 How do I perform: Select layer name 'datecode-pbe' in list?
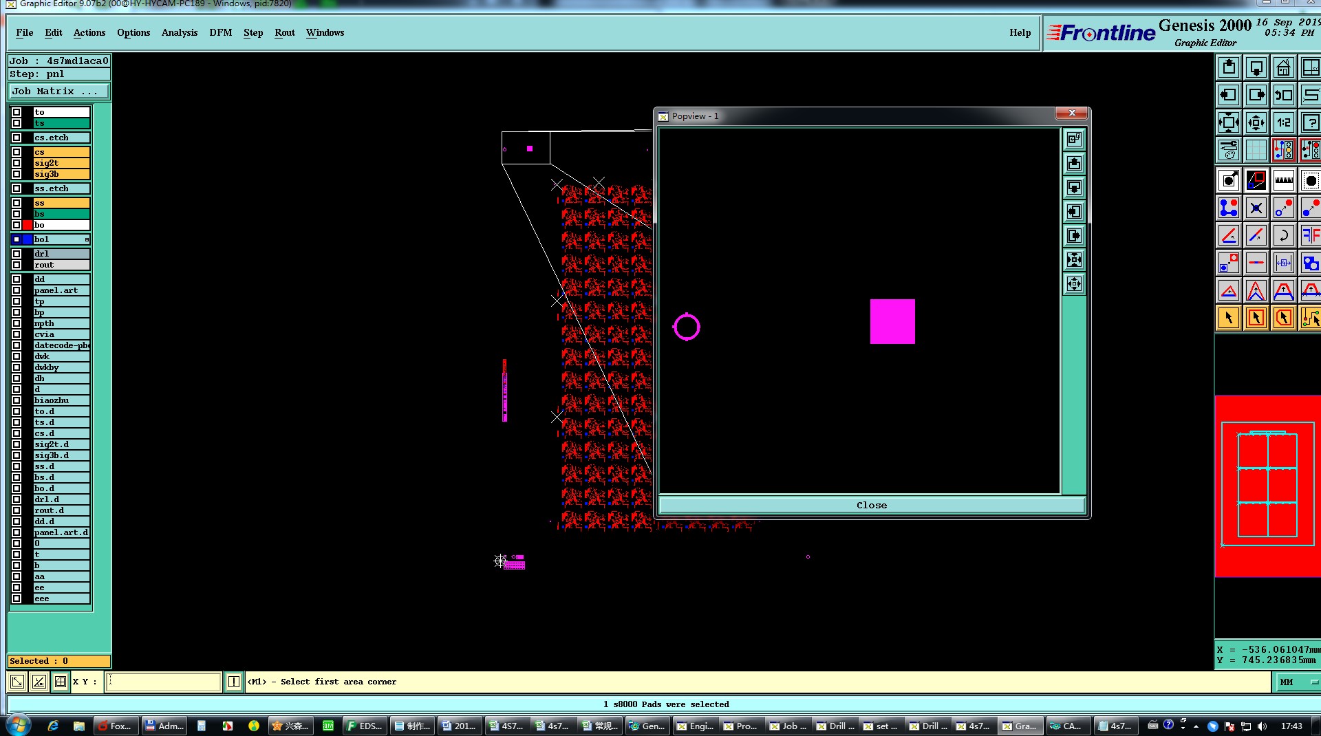pyautogui.click(x=62, y=345)
